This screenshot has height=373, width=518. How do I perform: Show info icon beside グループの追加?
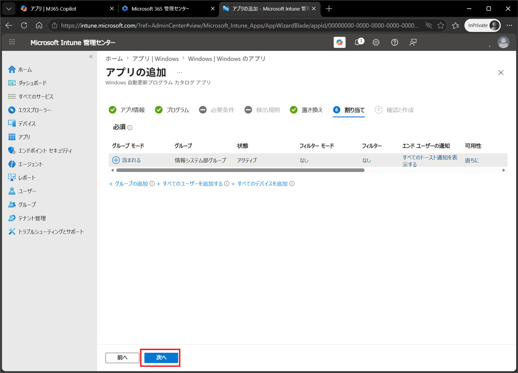[152, 184]
